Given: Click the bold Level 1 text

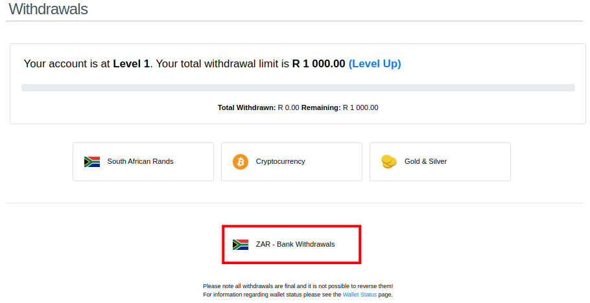Looking at the screenshot, I should (x=132, y=63).
